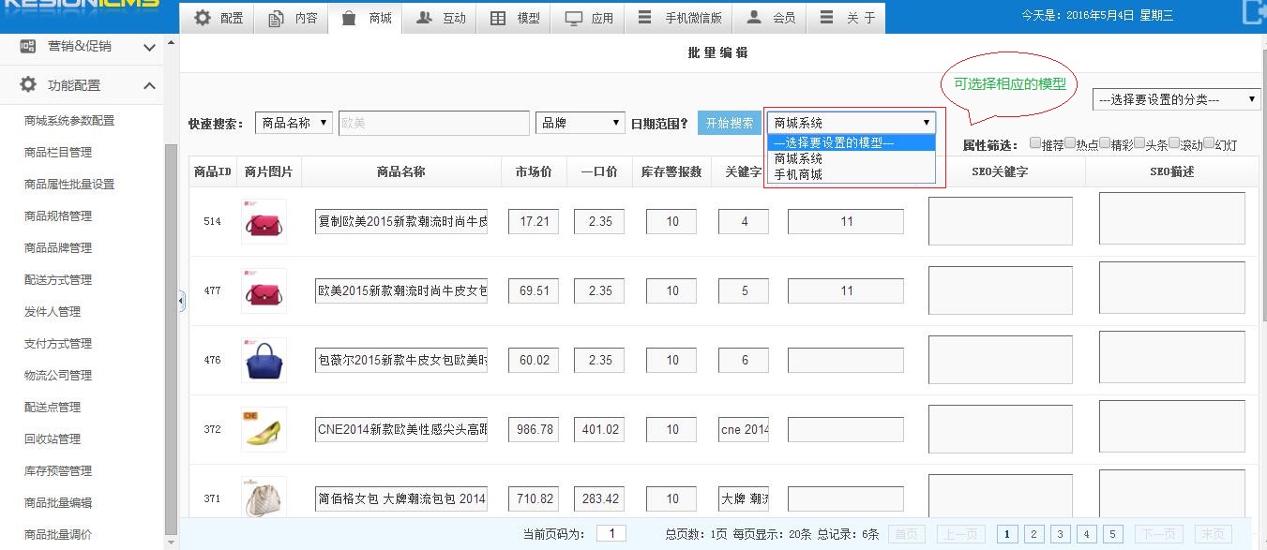Image resolution: width=1267 pixels, height=550 pixels.
Task: Open 商城系统参数配置 in sidebar
Action: click(69, 121)
